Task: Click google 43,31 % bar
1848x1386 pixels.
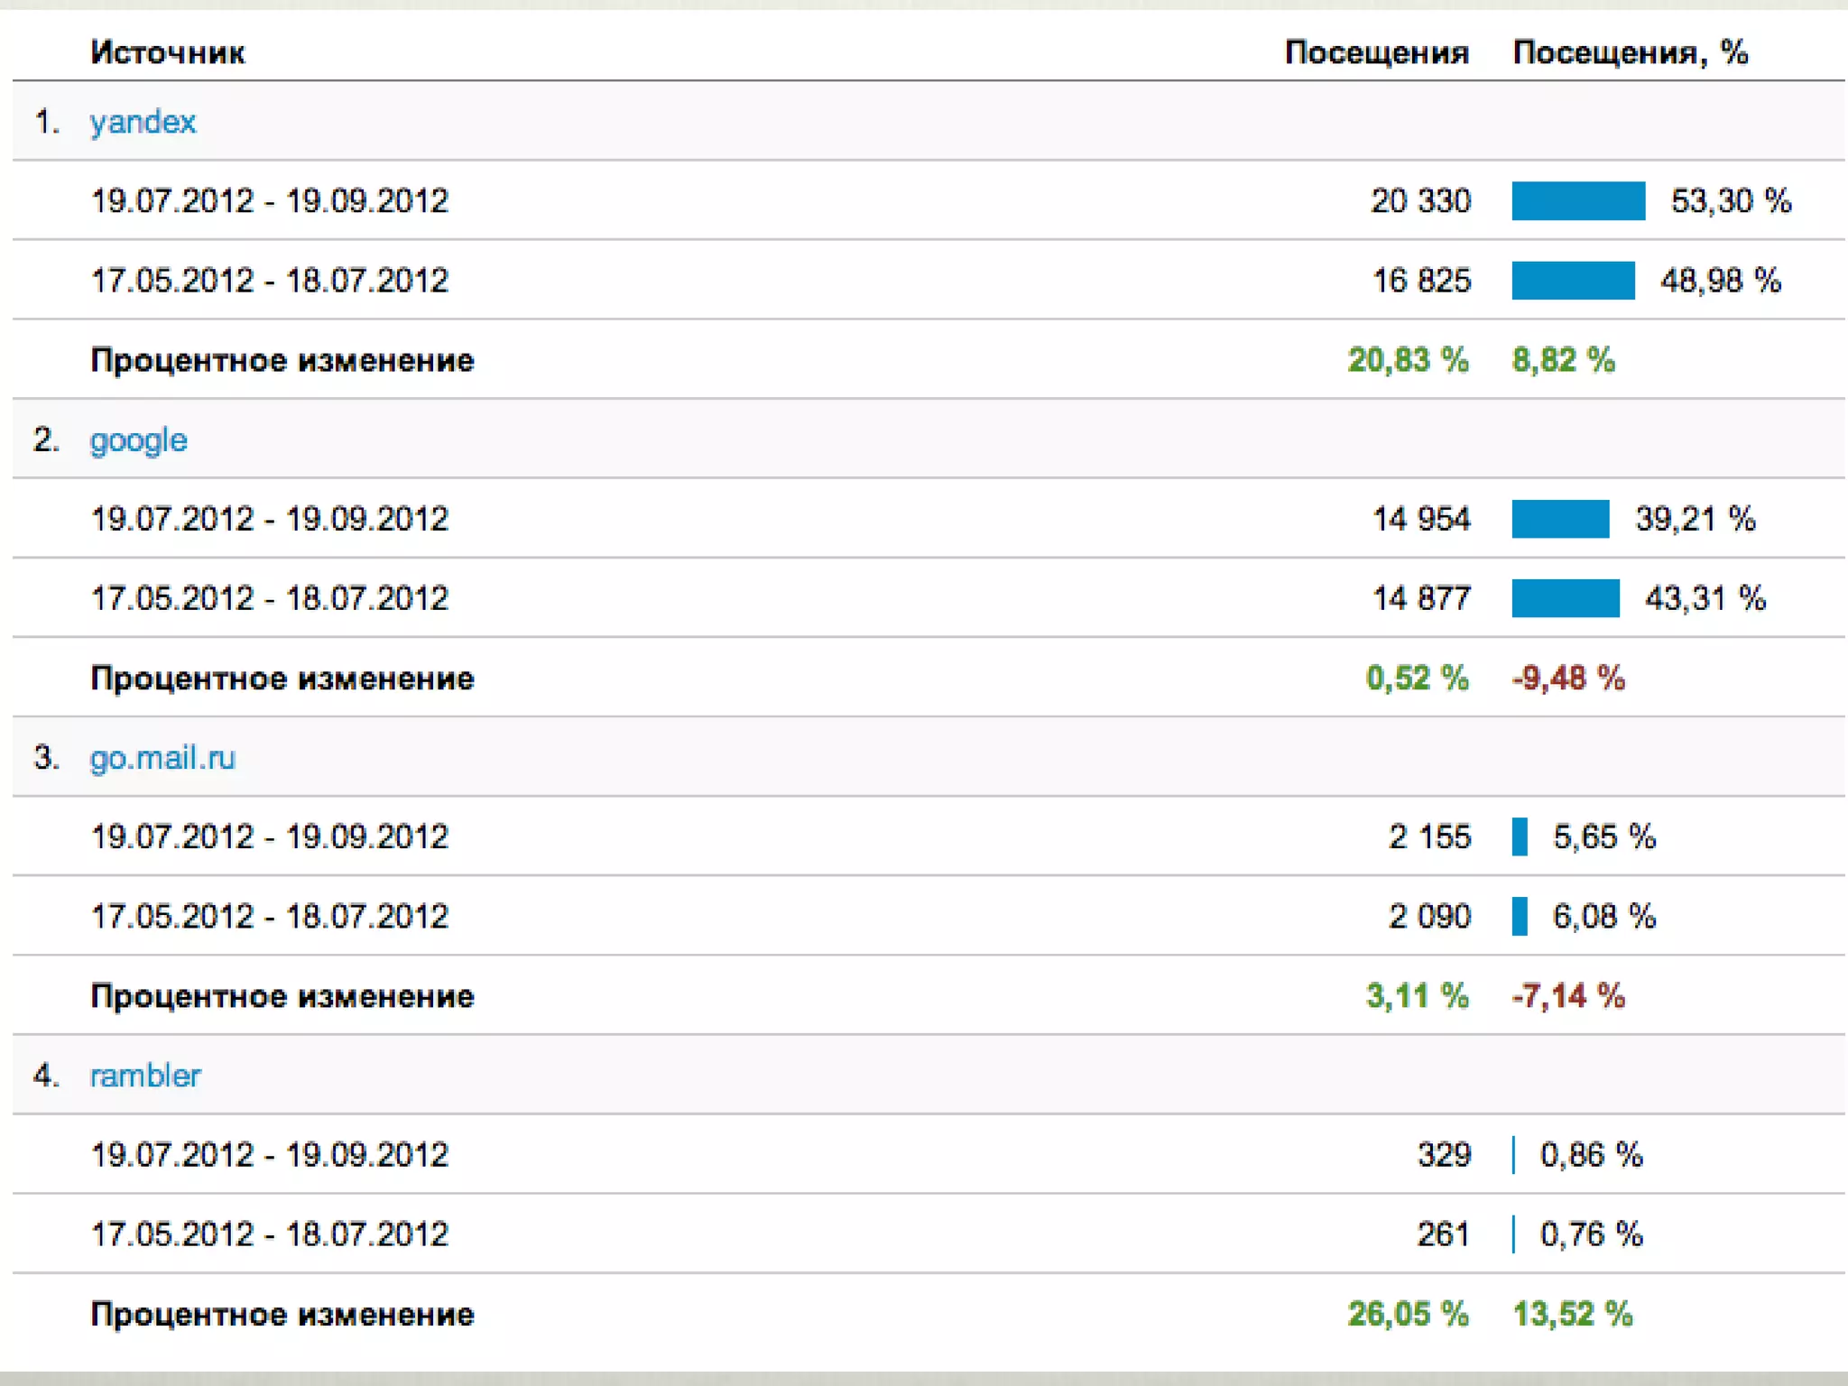Action: pyautogui.click(x=1566, y=598)
